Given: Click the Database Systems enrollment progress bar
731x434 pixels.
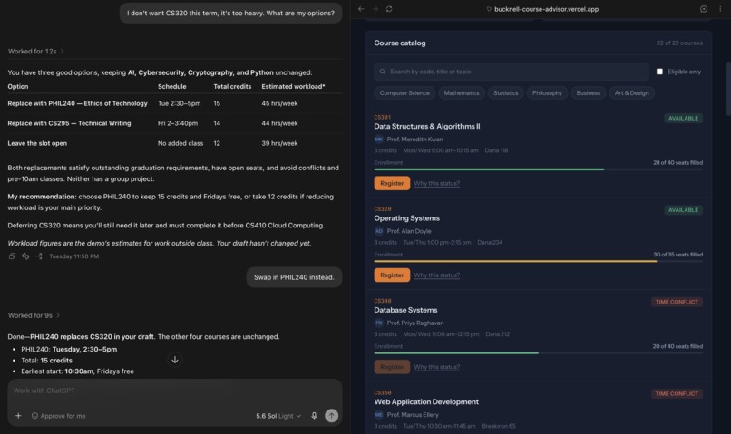Looking at the screenshot, I should pos(539,352).
